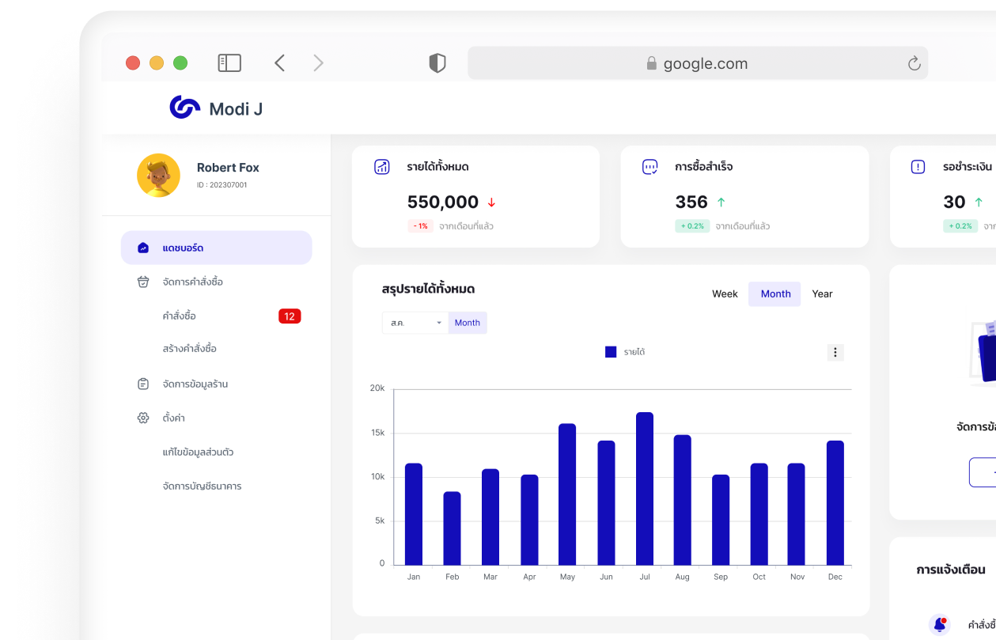Screen dimensions: 996x640
Task: Select จัดการบัญชีธนาคาร in the sidebar
Action: (202, 486)
